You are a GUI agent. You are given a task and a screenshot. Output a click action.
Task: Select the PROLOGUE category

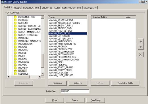pos(24,62)
